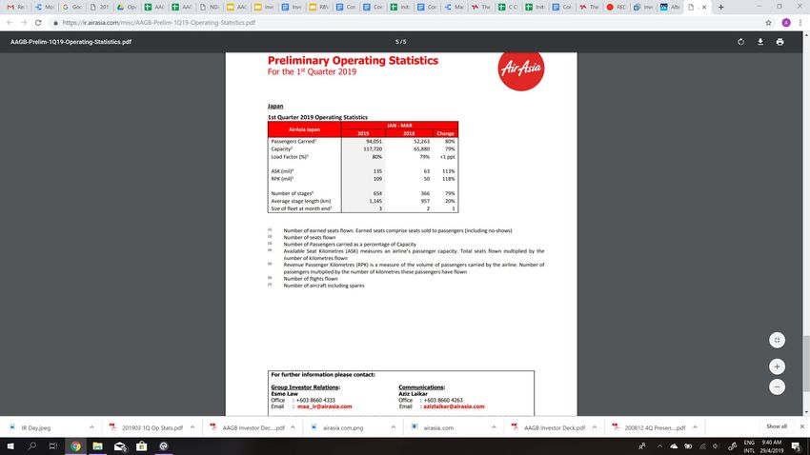The image size is (810, 455).
Task: Click the address bar URL
Action: [x=159, y=23]
